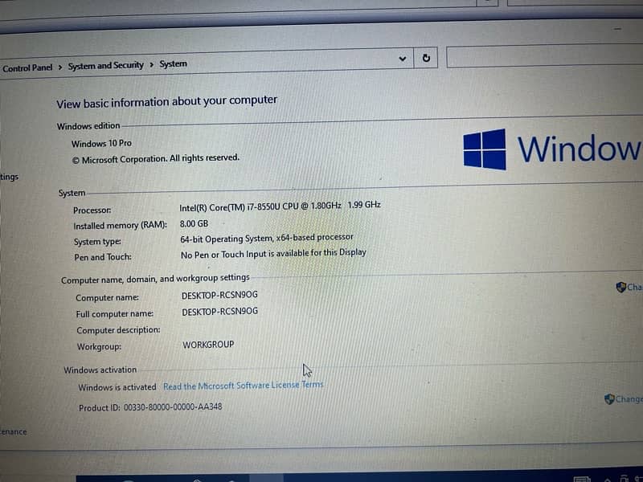Expand the chevron after Control Panel breadcrumb
This screenshot has width=643, height=482.
[x=60, y=67]
